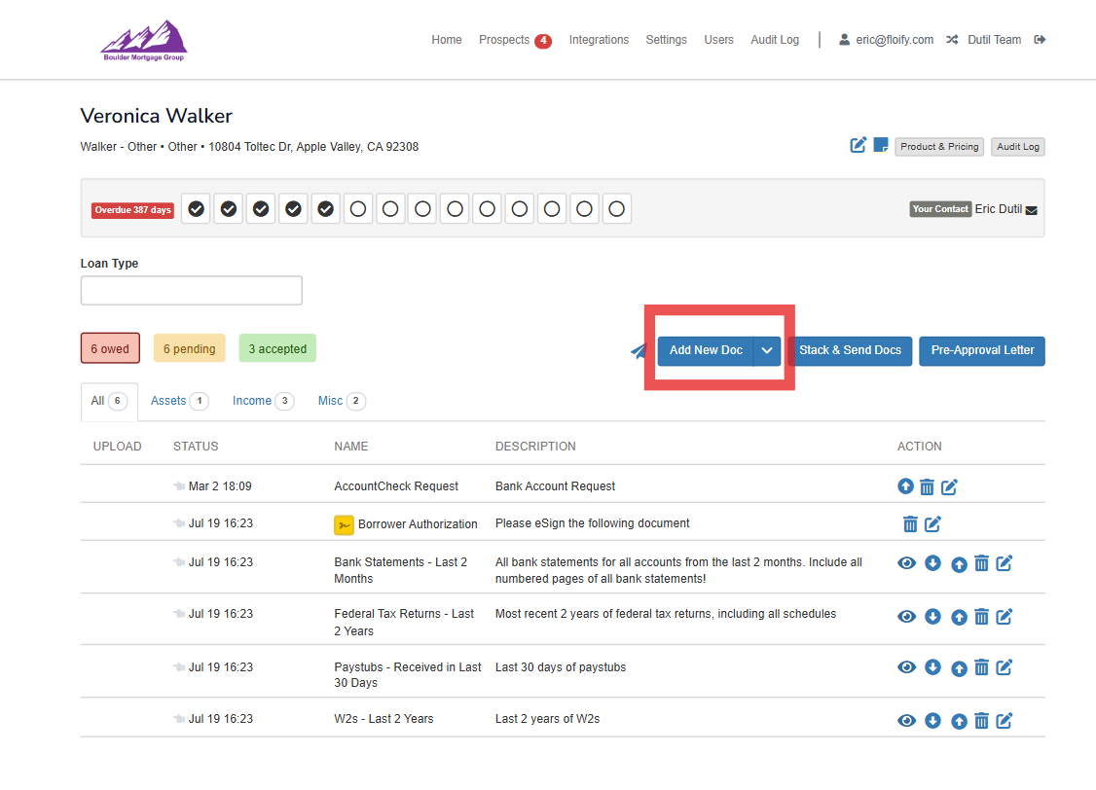
Task: Filter by the red 6 owed badge
Action: pos(110,349)
